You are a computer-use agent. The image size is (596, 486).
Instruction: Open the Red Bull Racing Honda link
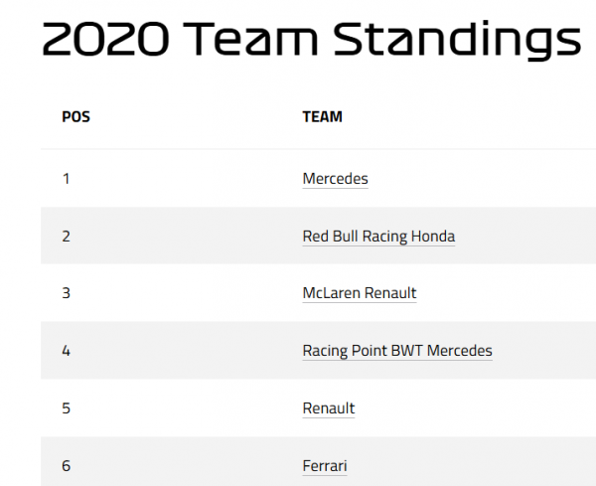378,237
